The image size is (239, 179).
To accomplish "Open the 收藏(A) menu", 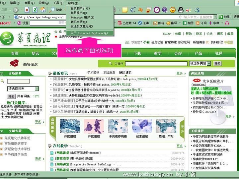I will click(44, 3).
